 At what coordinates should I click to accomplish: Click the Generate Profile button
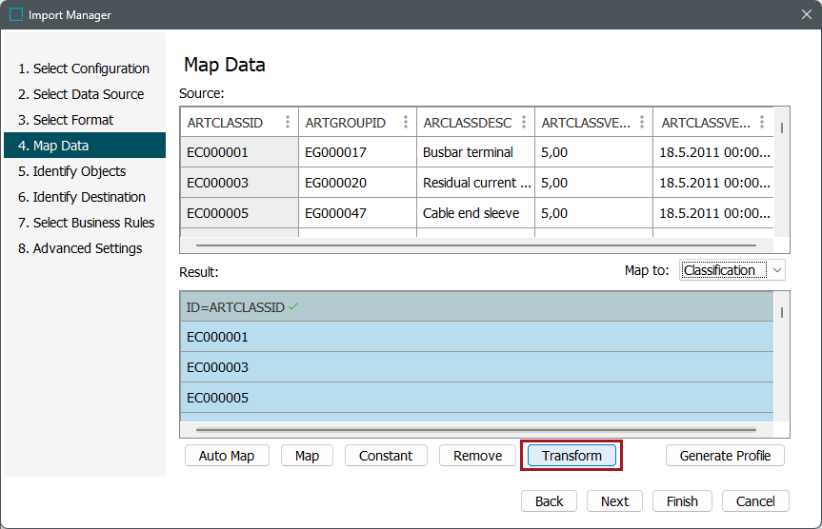725,456
